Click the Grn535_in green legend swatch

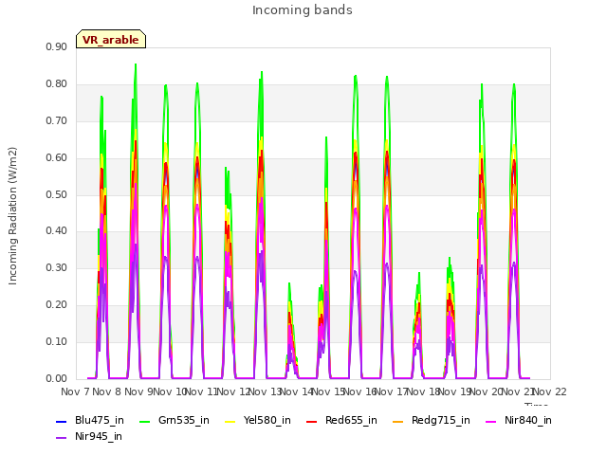pyautogui.click(x=144, y=421)
